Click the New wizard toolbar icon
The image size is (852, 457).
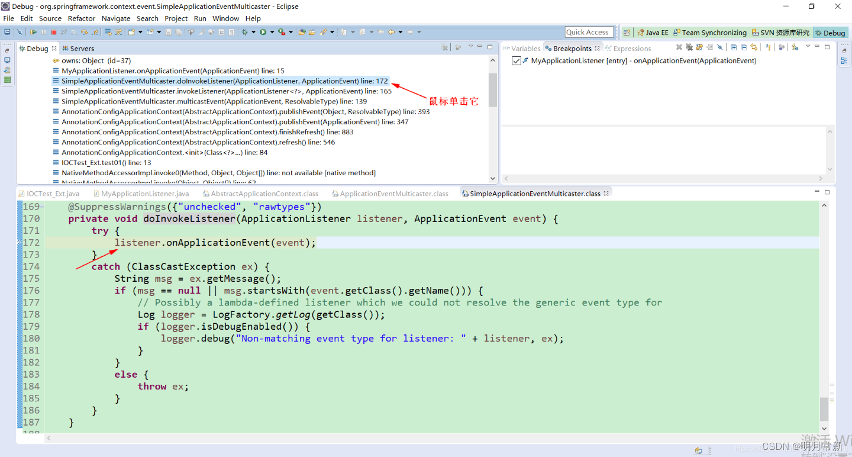pyautogui.click(x=131, y=32)
